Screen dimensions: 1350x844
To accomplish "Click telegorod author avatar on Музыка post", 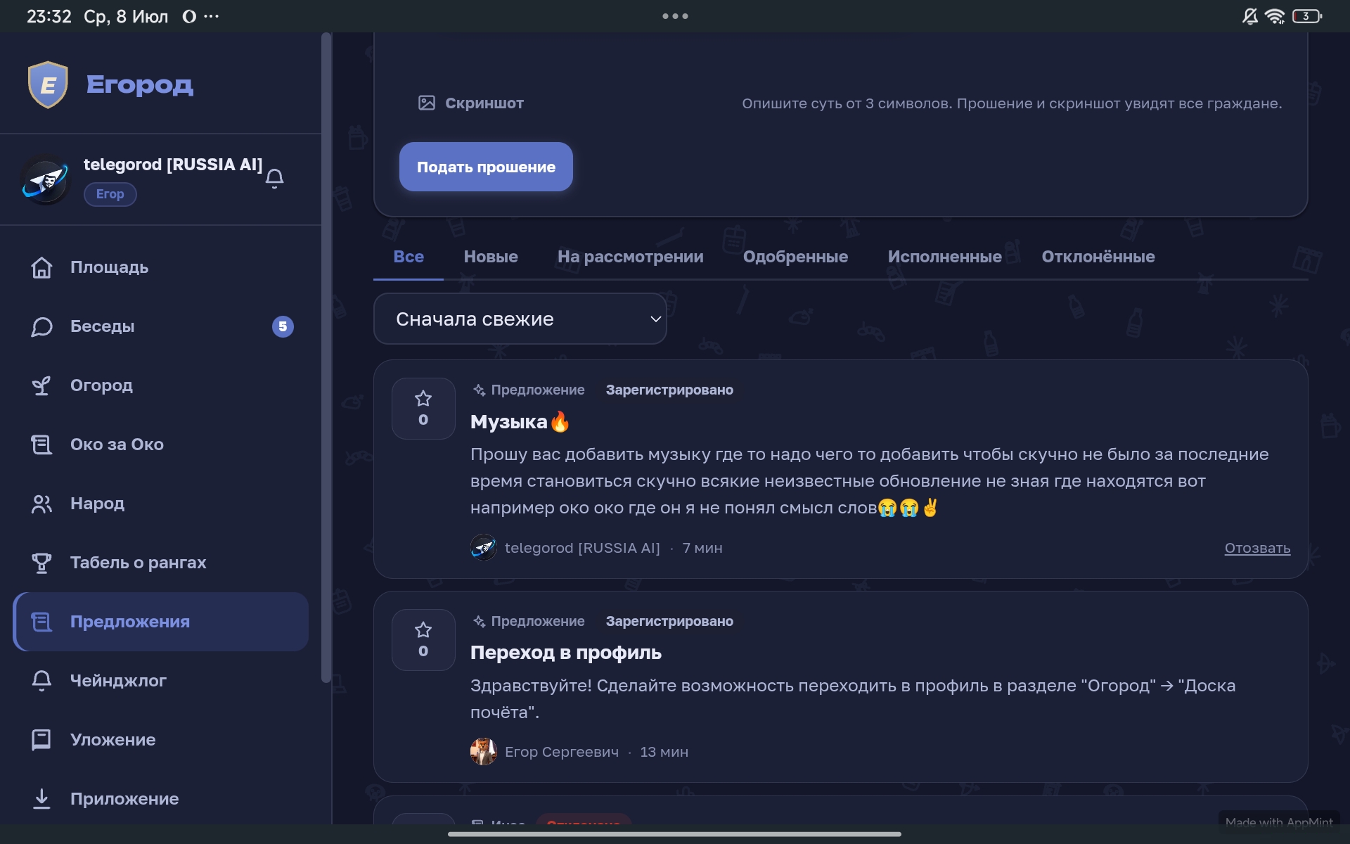I will click(x=484, y=547).
